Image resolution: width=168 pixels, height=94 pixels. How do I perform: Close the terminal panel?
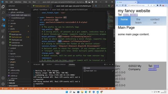click(113, 64)
